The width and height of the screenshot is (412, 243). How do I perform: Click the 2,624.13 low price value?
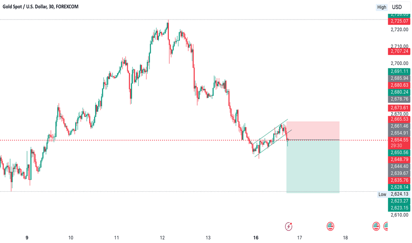point(399,194)
